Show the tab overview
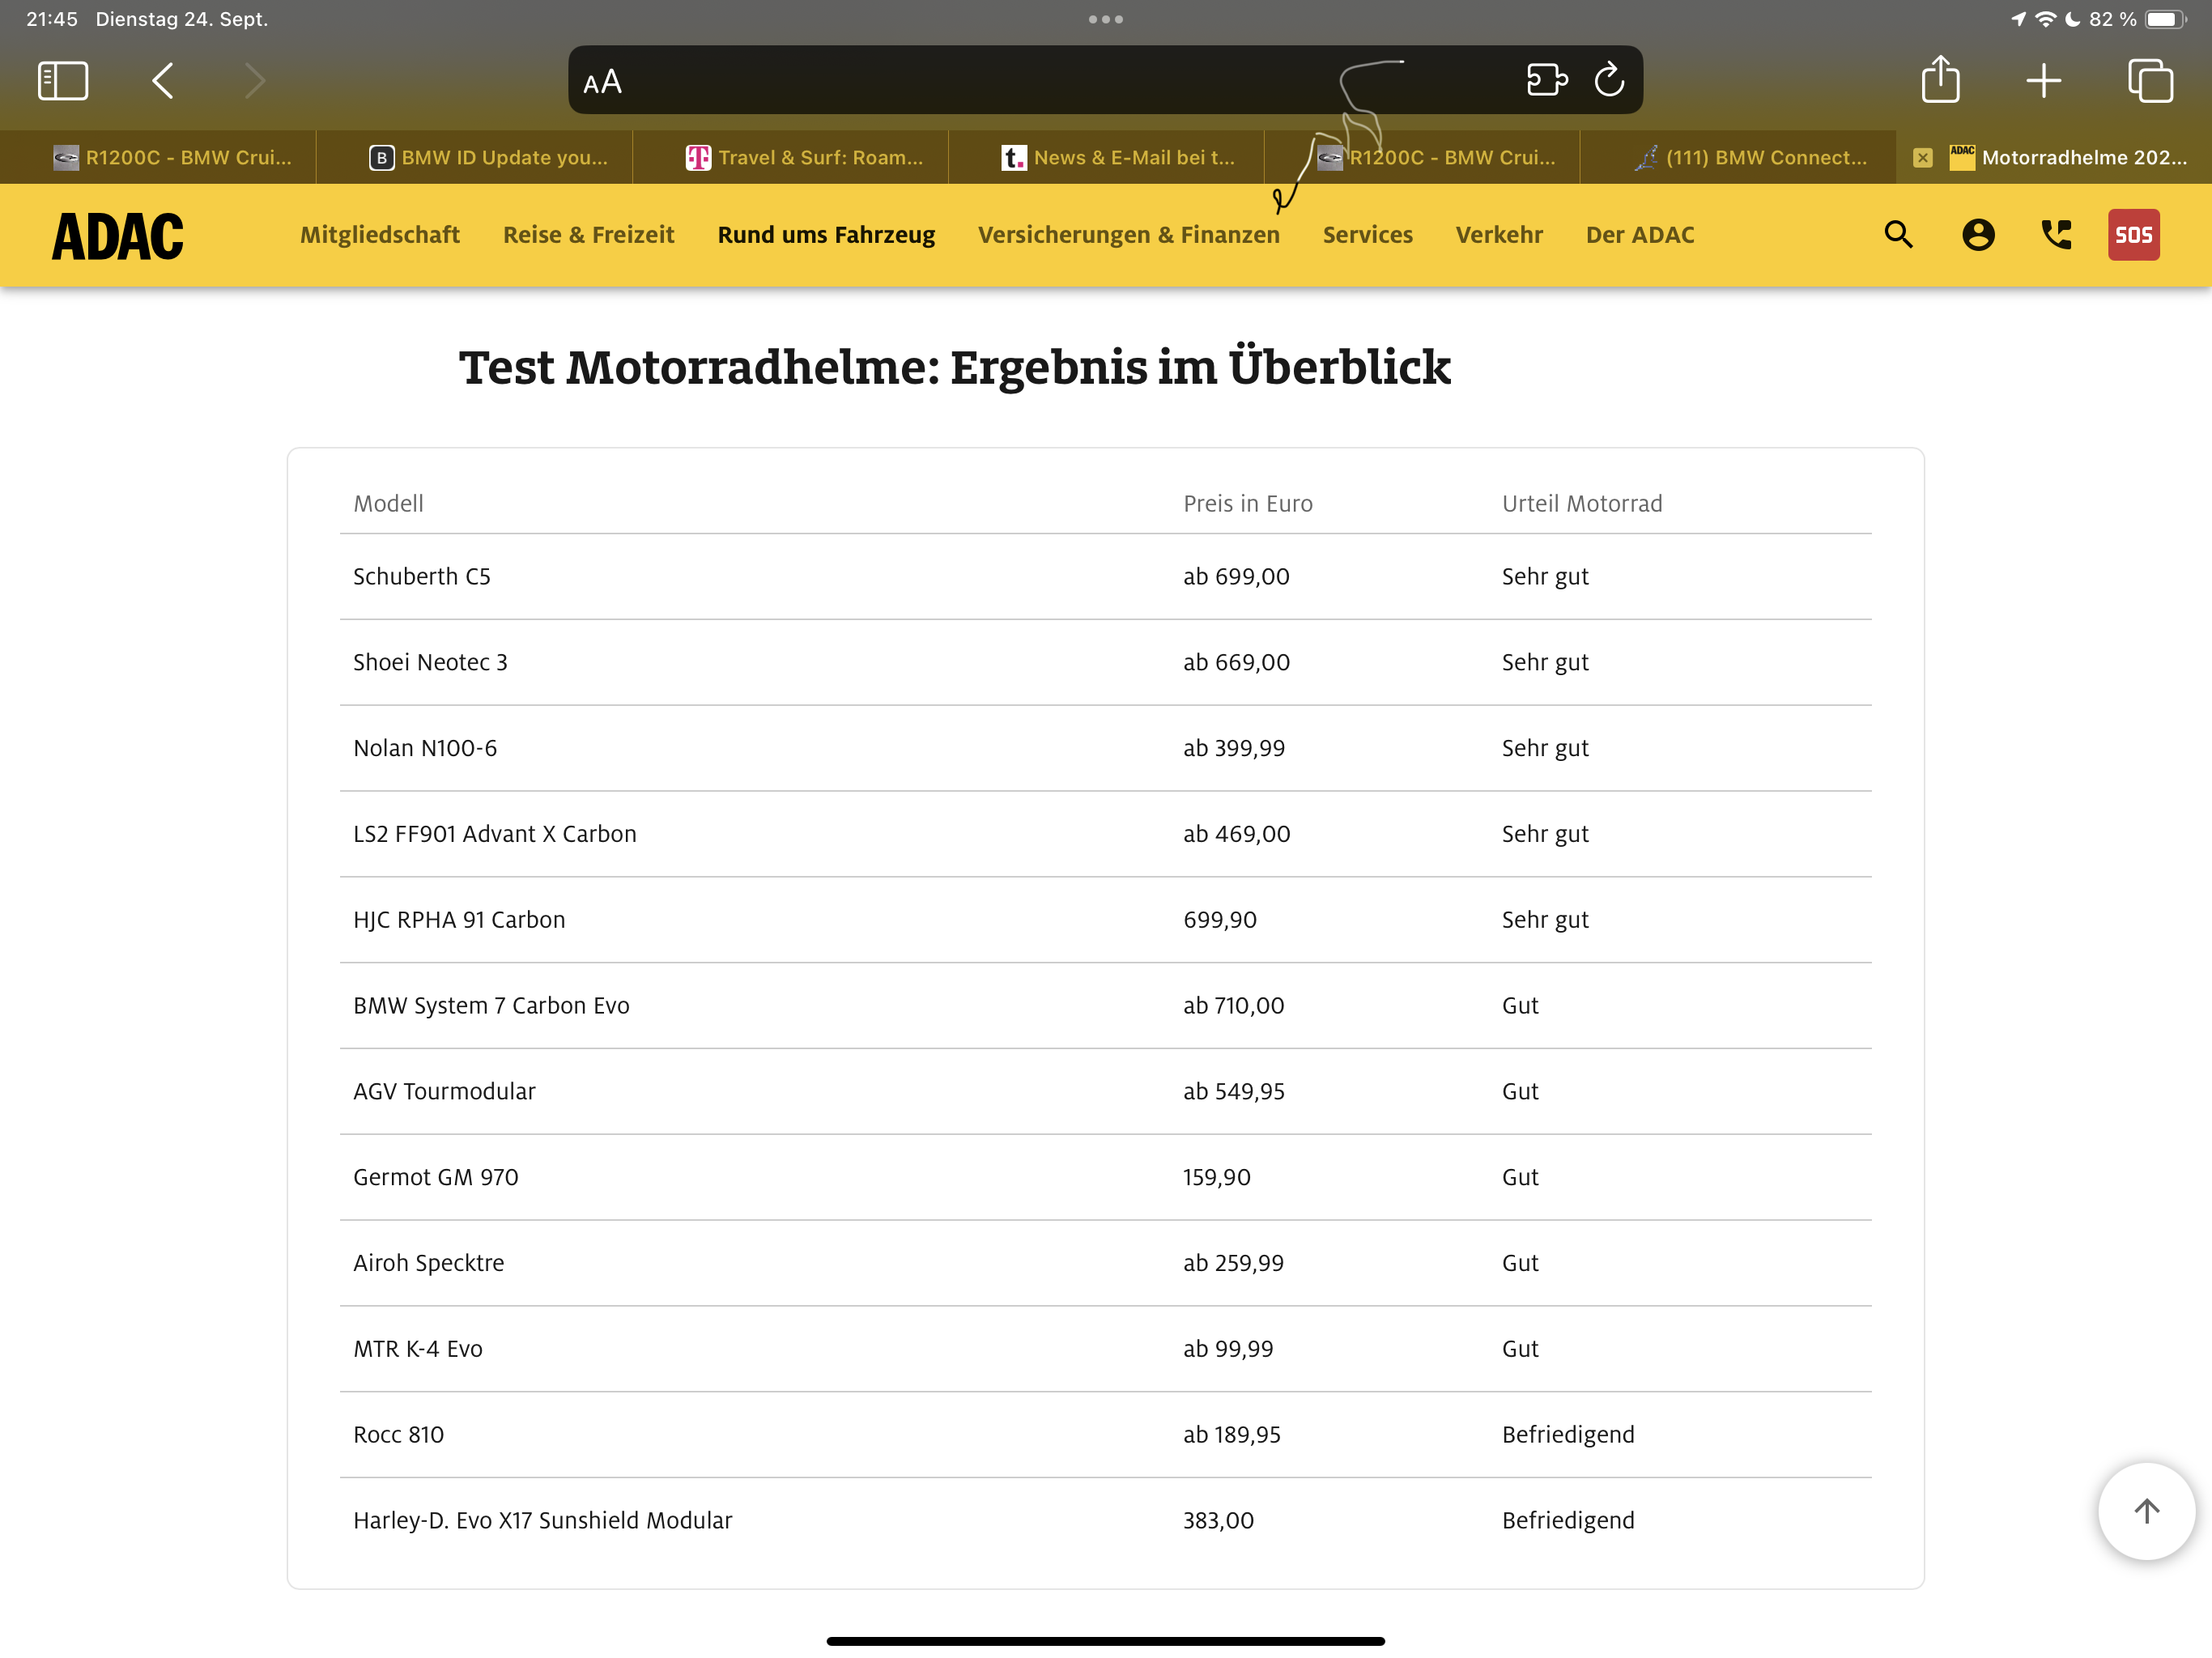 (2150, 81)
